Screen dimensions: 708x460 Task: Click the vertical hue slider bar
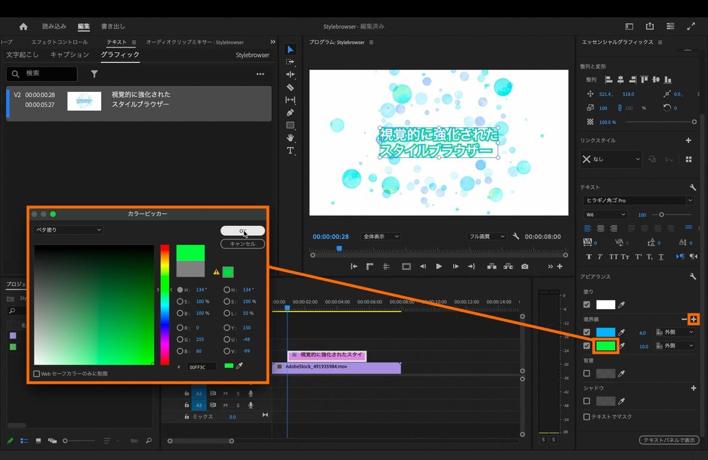point(165,304)
